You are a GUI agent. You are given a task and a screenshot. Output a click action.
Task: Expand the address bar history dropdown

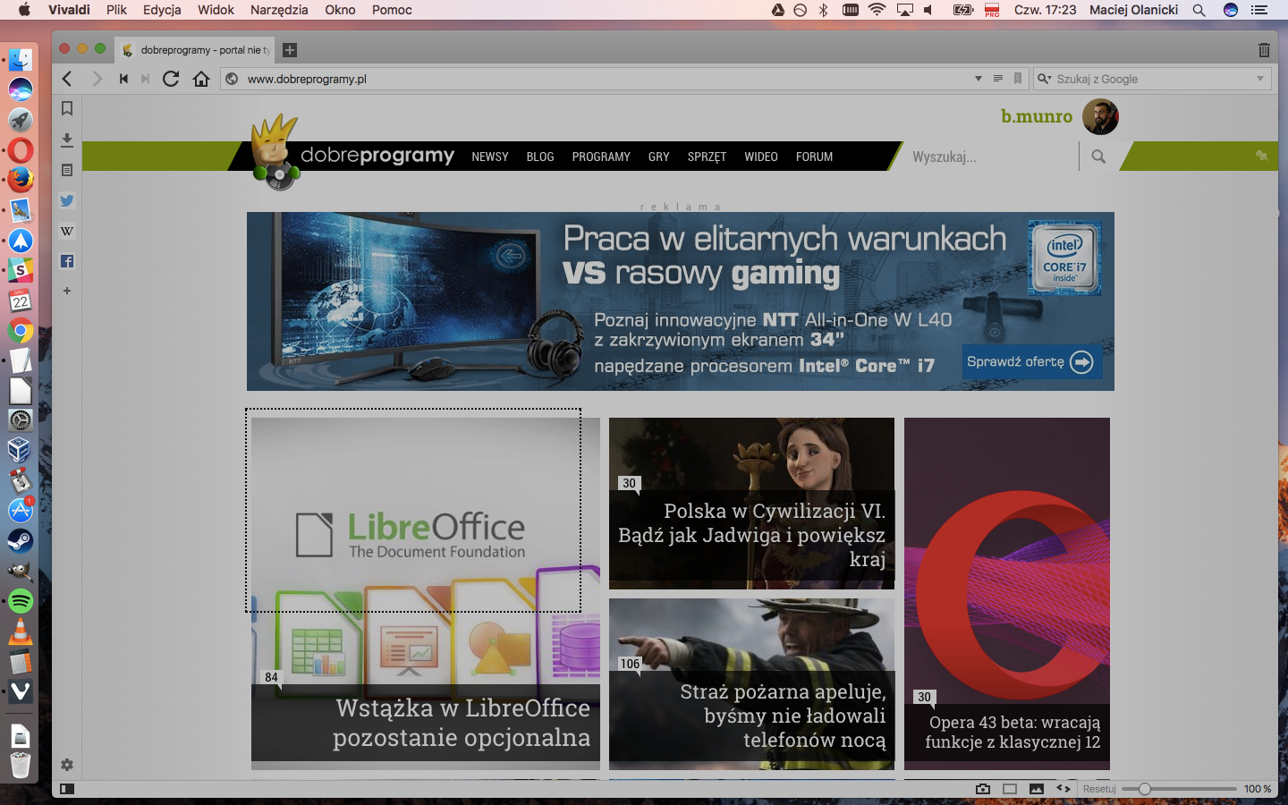point(979,79)
